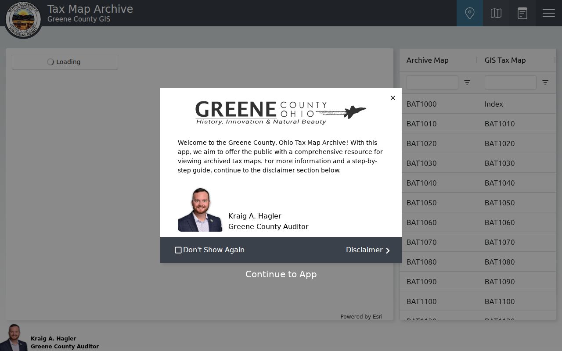Select BAT1010 in Archive Map column
Screen dimensions: 562x351
coord(421,124)
